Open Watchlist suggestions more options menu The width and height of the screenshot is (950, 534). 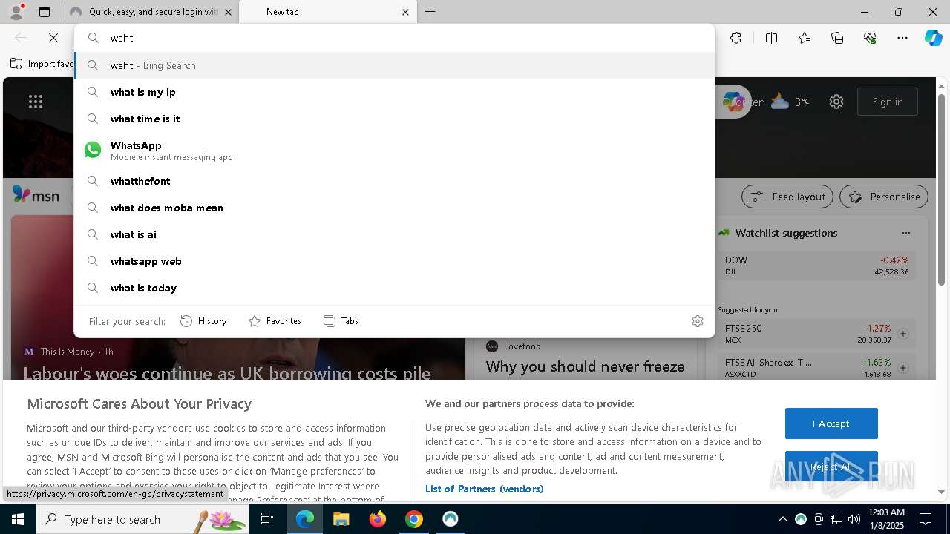tap(906, 233)
